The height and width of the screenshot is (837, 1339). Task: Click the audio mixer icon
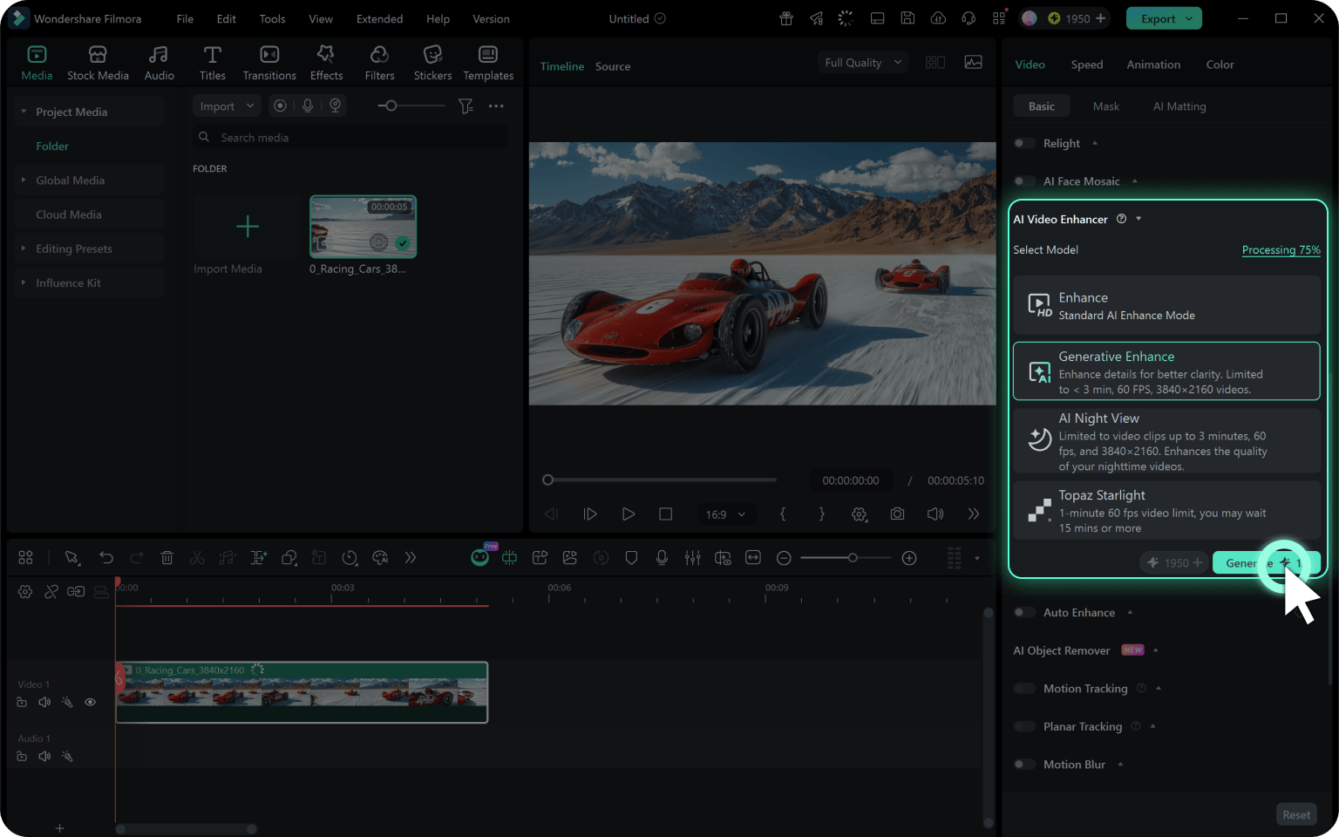point(692,558)
